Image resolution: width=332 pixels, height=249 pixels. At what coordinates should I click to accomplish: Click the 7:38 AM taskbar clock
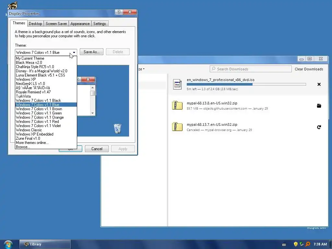pos(320,244)
